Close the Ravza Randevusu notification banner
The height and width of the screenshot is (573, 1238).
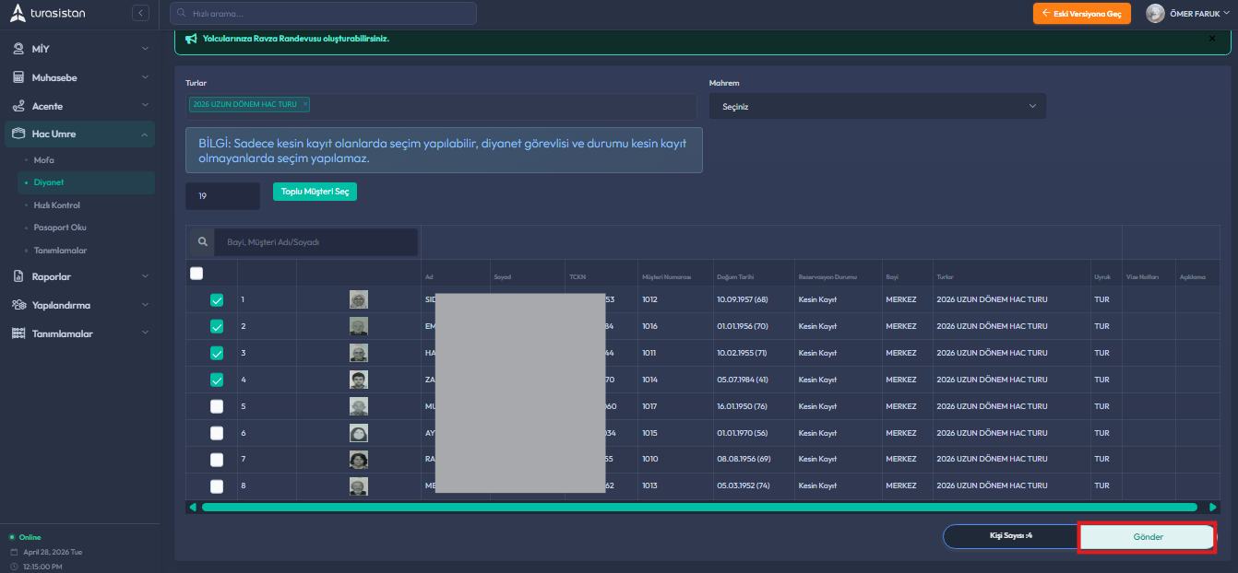coord(1211,39)
